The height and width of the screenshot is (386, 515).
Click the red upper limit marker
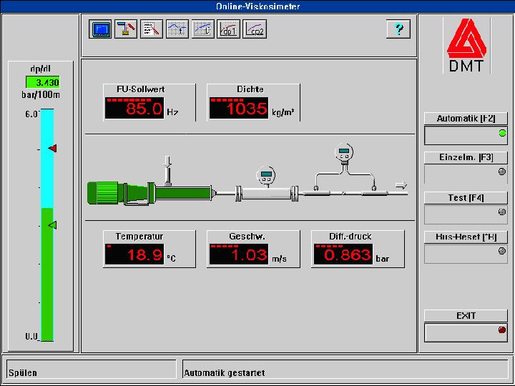pos(51,148)
